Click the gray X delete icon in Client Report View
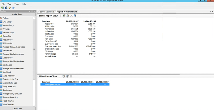The width and height of the screenshot is (214, 110). coord(71,76)
